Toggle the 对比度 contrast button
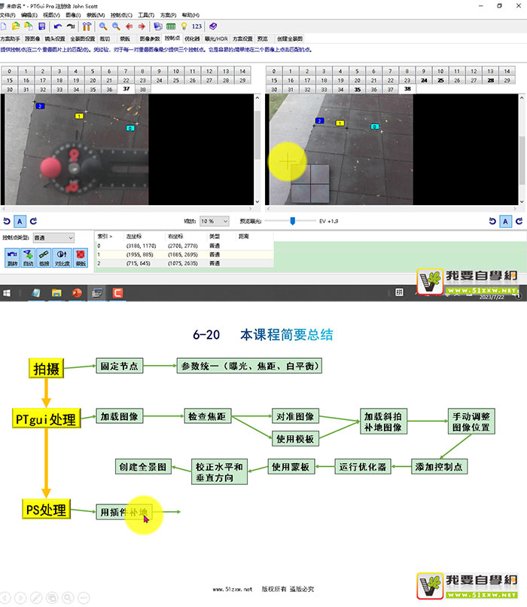 [x=62, y=257]
